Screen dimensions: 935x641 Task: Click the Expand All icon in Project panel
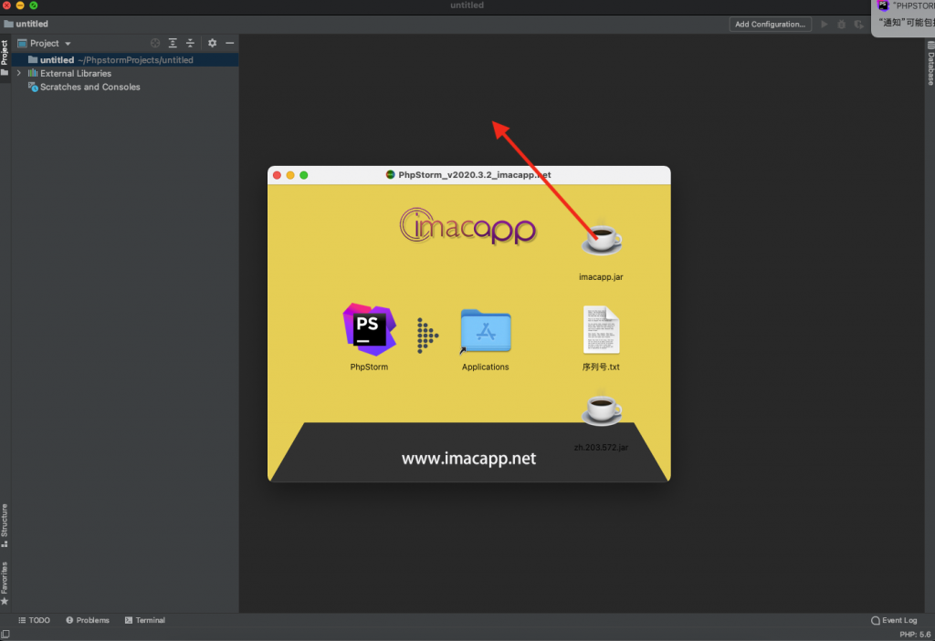[x=173, y=43]
